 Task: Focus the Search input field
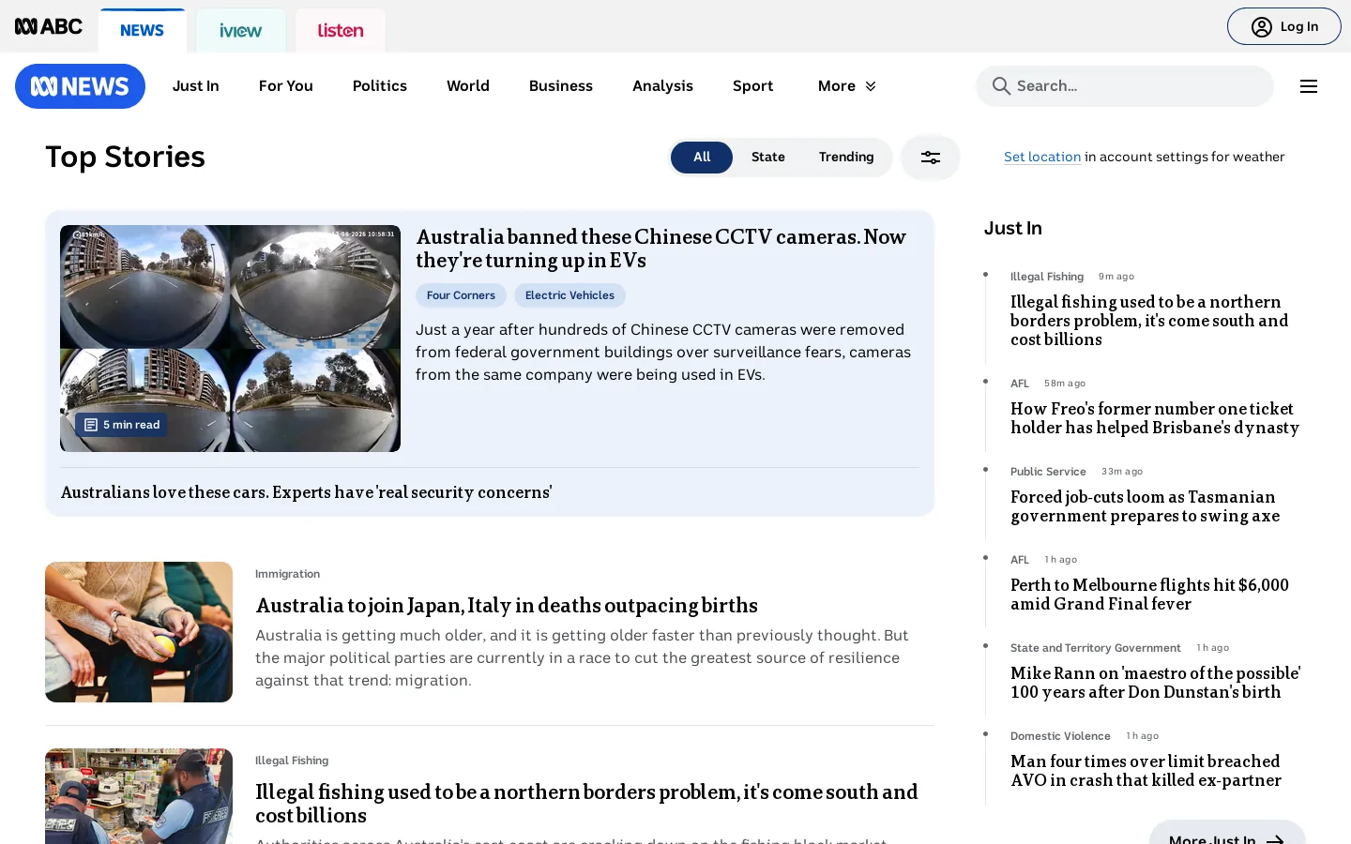[1125, 86]
